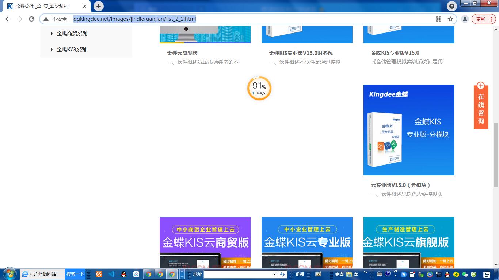Screen dimensions: 499x280
Task: Open the network connection tray icon
Action: coord(438,275)
